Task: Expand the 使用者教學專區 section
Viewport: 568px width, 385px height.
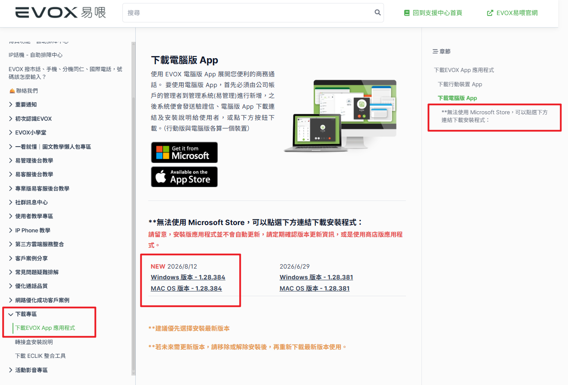Action: 31,216
